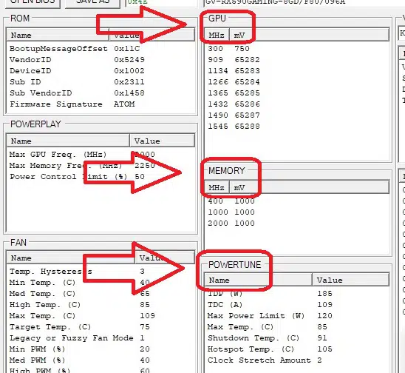Image resolution: width=405 pixels, height=373 pixels.
Task: Click POWERTUNE Value column header
Action: [350, 280]
